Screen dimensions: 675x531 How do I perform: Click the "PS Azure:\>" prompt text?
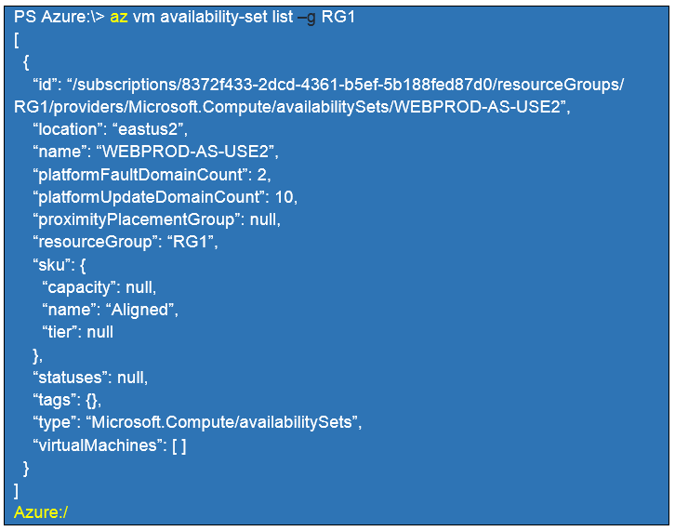60,19
